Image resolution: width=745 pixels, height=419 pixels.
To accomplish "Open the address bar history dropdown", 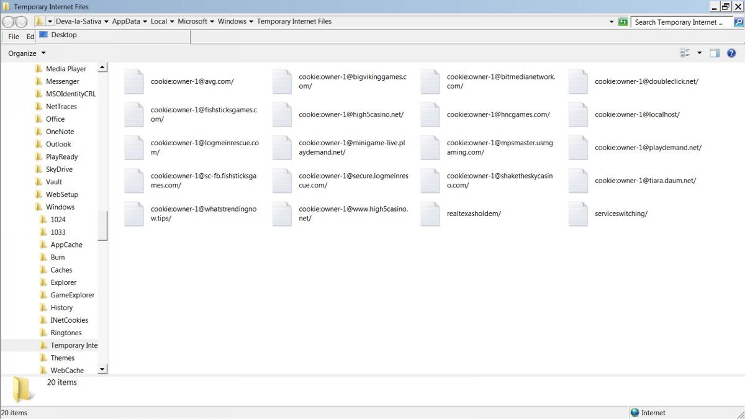I will click(x=612, y=22).
